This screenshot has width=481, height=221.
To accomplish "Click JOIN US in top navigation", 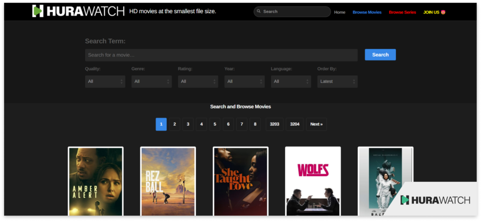I will tap(434, 12).
